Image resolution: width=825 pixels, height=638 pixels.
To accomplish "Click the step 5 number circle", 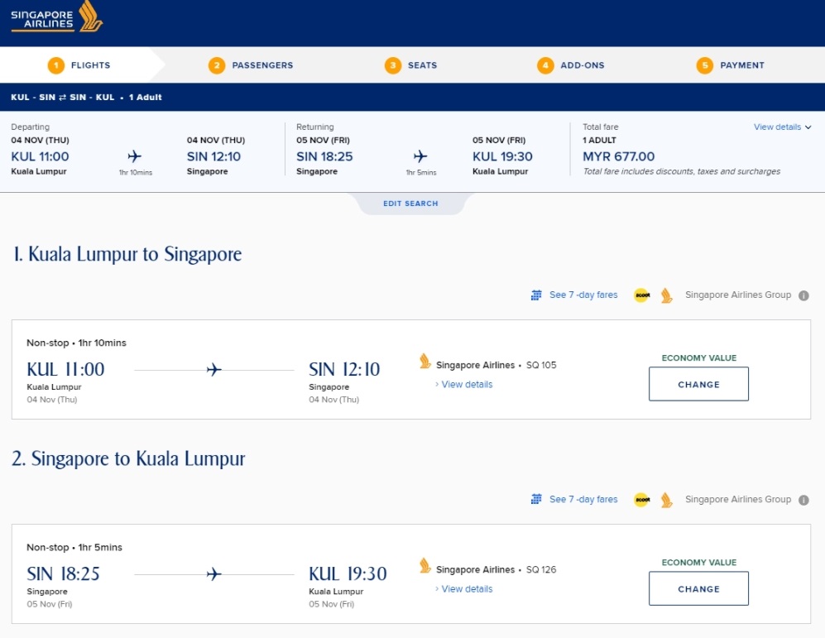I will 704,65.
